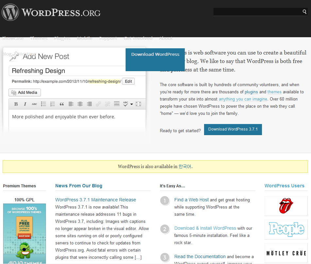
Task: Click the spellcheck ABC icon
Action: (x=126, y=104)
